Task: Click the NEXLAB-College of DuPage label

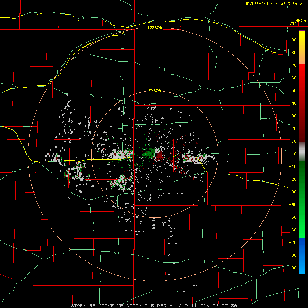Action: coord(273,4)
